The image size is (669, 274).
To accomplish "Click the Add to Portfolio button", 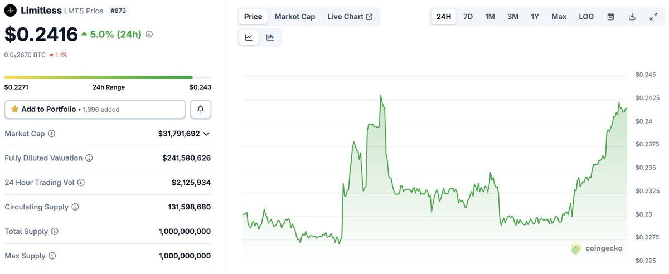I will tap(95, 109).
